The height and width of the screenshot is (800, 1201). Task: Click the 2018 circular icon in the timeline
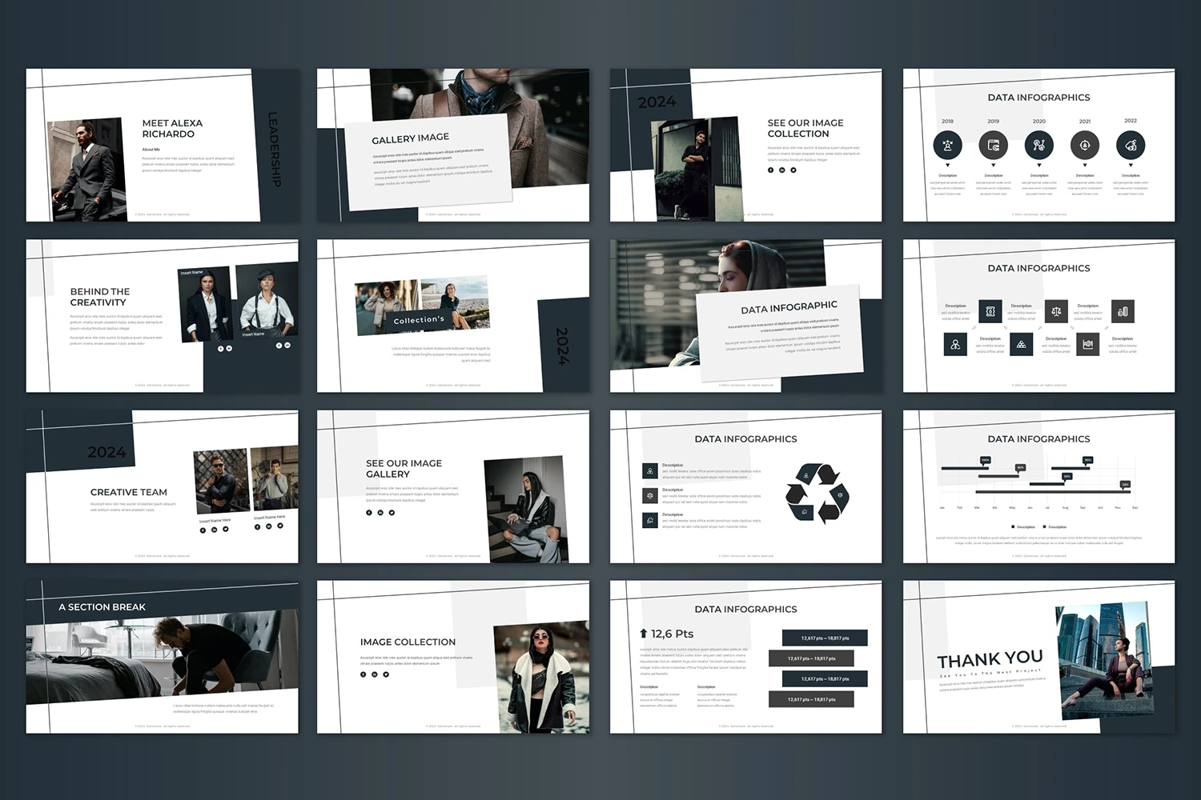coord(947,146)
